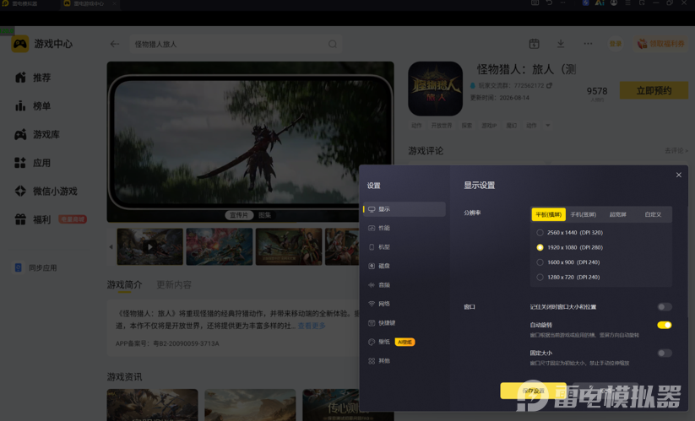This screenshot has width=695, height=421.
Task: Click 立即预约 reserve button
Action: (654, 91)
